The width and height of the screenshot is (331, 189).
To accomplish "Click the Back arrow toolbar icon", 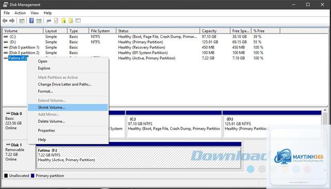I will [x=5, y=21].
